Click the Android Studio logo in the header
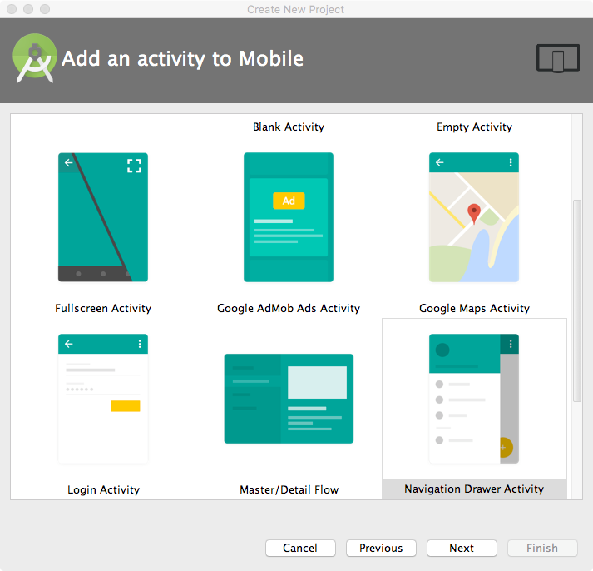The height and width of the screenshot is (571, 593). (34, 58)
